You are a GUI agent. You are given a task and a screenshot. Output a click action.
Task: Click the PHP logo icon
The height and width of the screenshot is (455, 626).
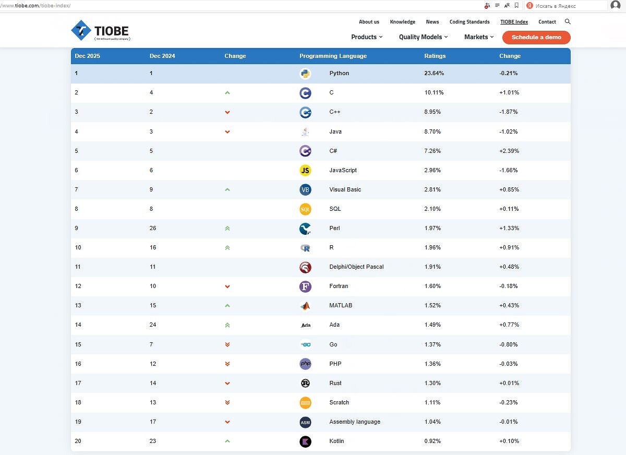click(305, 364)
